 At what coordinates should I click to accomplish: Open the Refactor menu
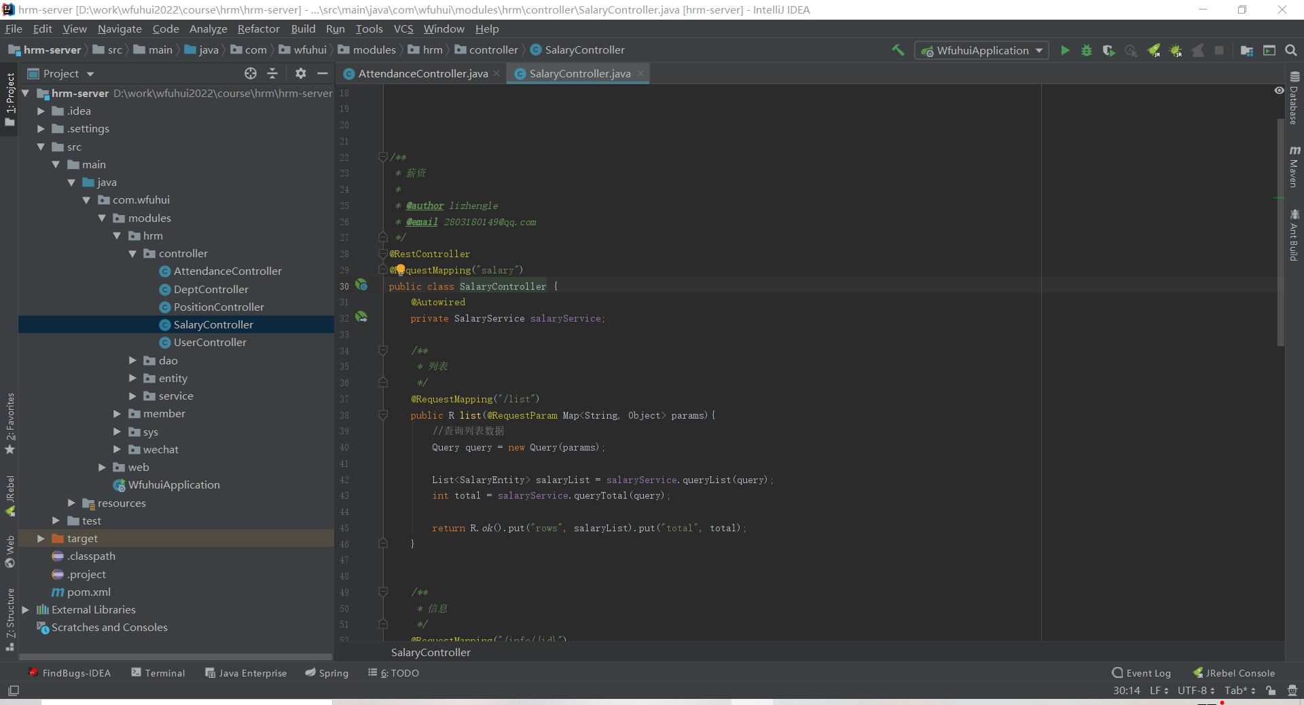258,28
